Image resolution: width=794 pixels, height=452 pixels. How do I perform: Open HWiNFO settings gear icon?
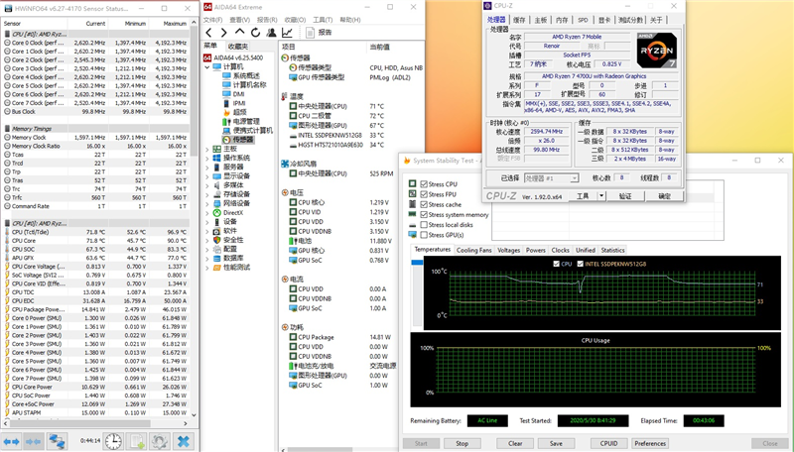[160, 440]
